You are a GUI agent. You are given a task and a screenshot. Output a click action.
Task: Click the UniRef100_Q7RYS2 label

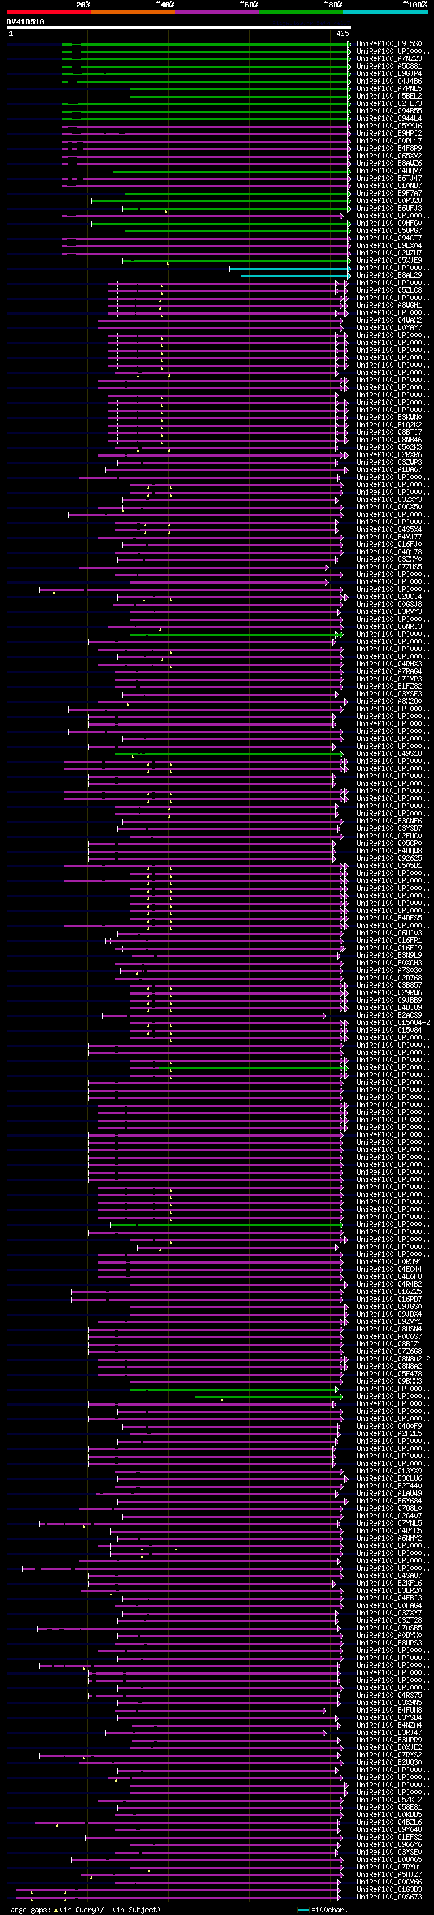pyautogui.click(x=389, y=1755)
